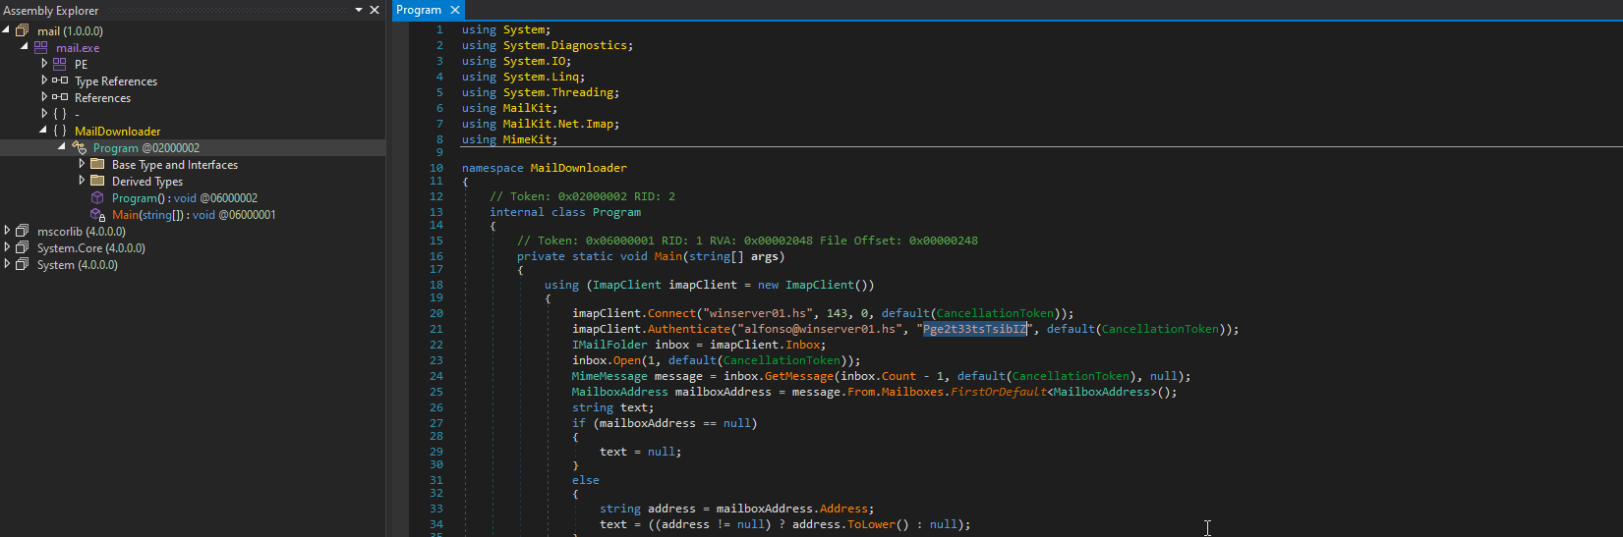Expand the System (4.0.0.0) assembly node

7,264
